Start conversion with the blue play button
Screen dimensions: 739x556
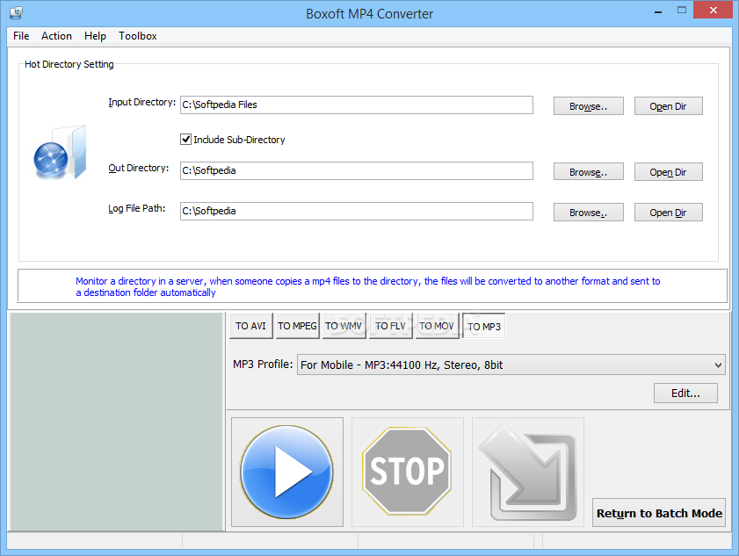[x=287, y=472]
